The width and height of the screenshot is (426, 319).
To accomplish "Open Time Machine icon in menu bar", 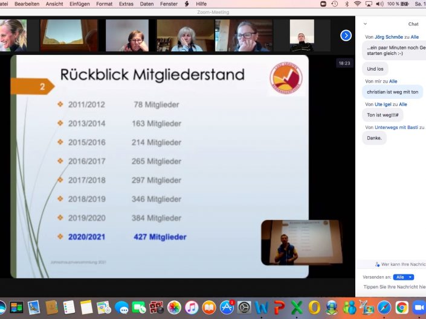I will click(x=334, y=4).
